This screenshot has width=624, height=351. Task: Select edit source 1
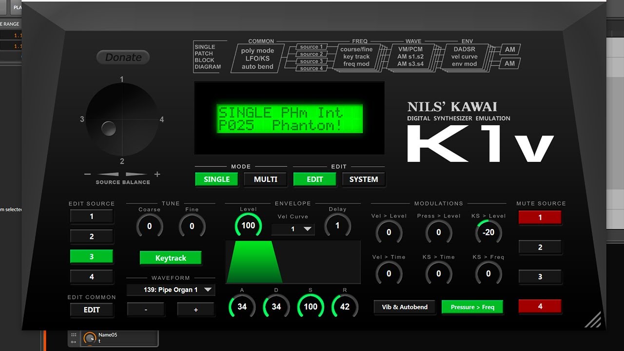click(x=92, y=216)
